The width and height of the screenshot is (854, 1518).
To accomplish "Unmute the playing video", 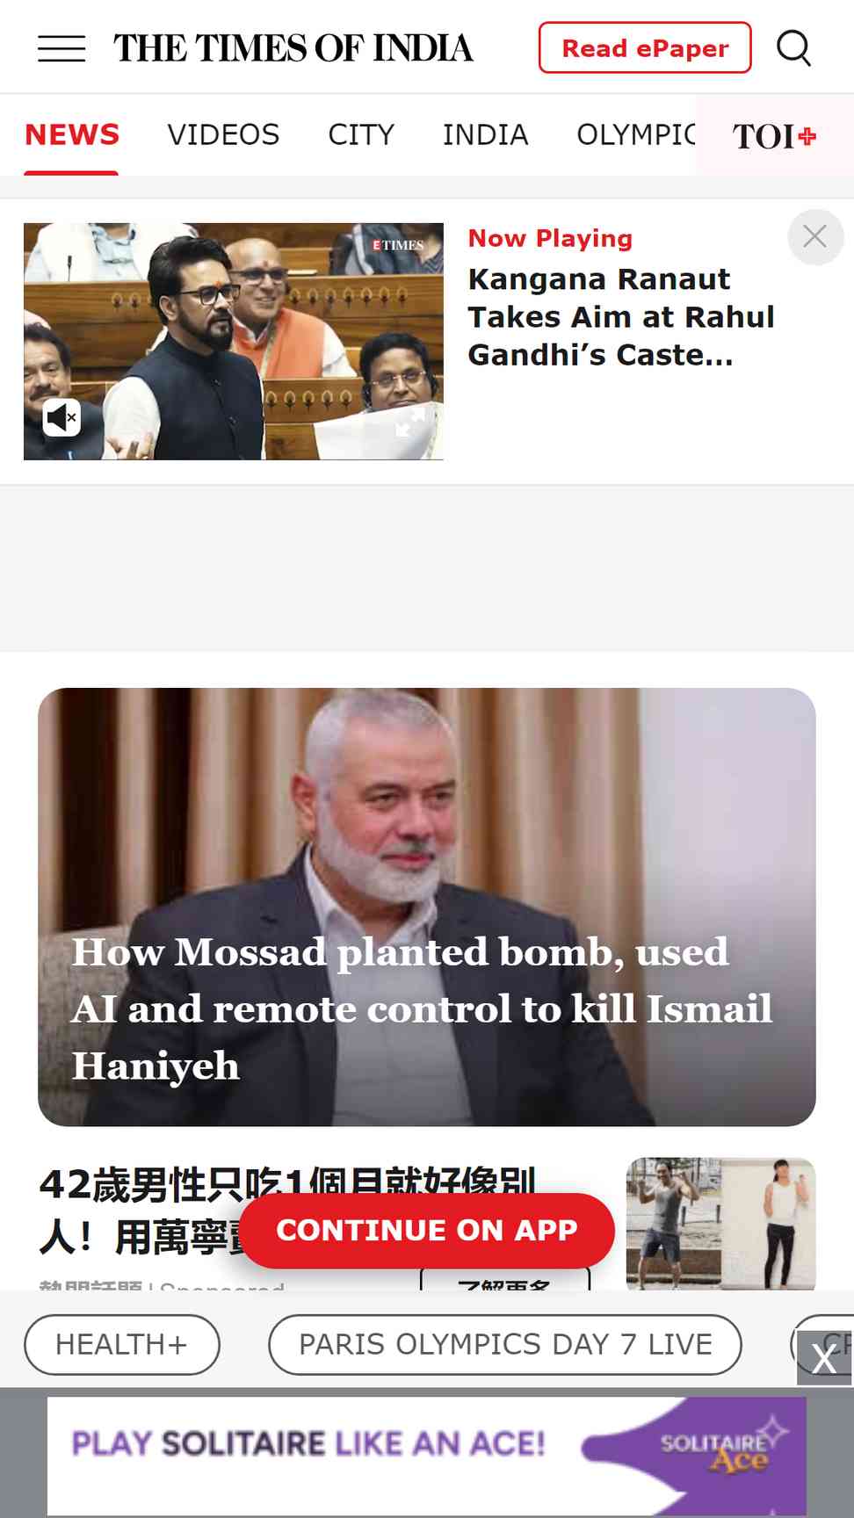I will click(x=62, y=417).
